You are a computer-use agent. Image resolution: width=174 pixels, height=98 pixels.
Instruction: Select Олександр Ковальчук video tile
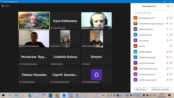coord(34,39)
